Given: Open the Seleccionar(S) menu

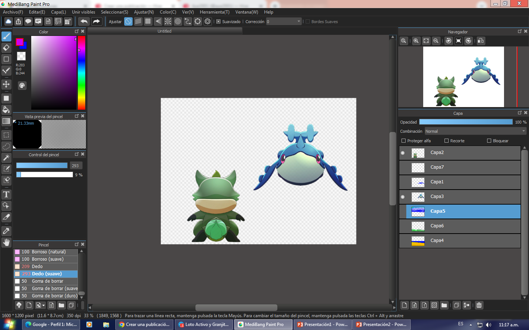Looking at the screenshot, I should 114,12.
